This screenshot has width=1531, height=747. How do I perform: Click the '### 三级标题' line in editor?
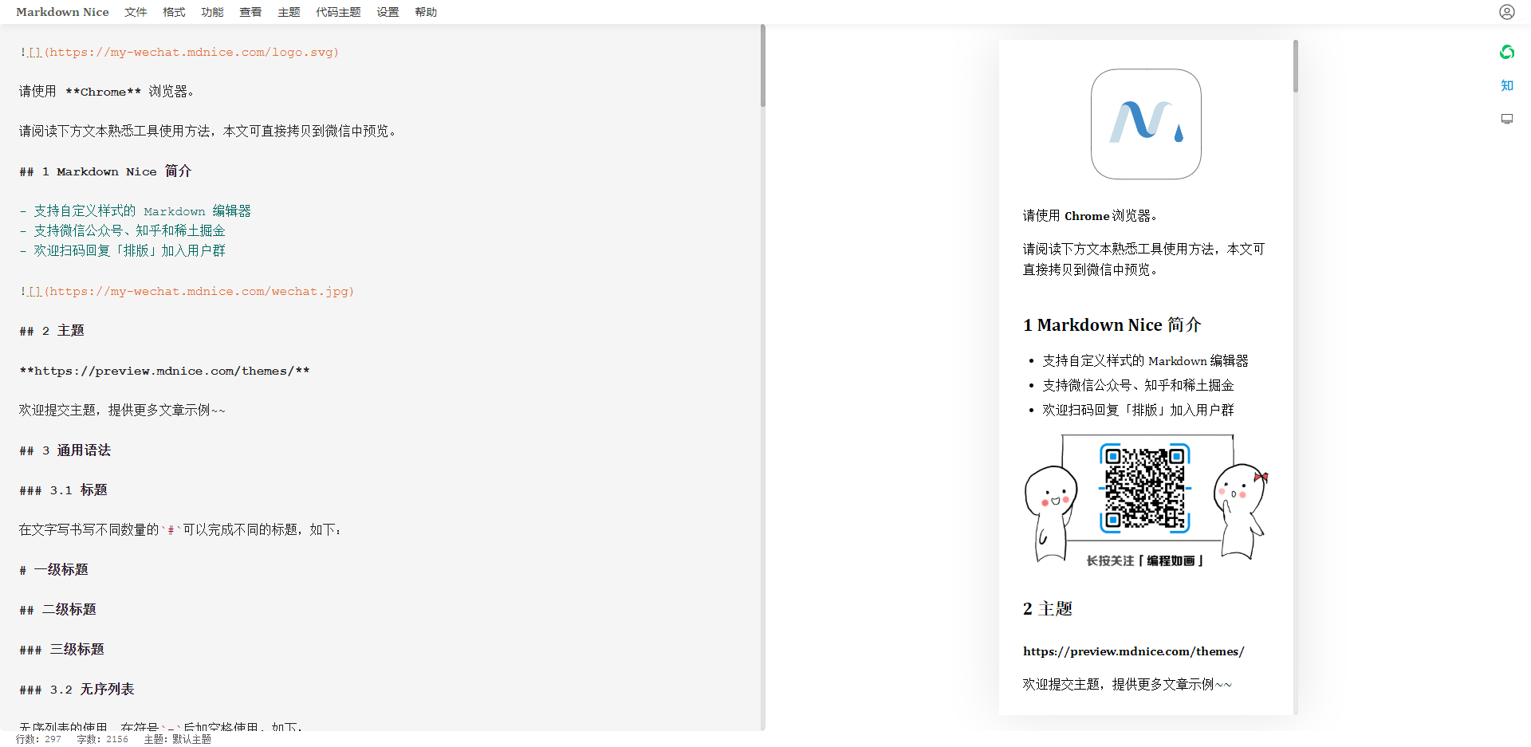61,650
